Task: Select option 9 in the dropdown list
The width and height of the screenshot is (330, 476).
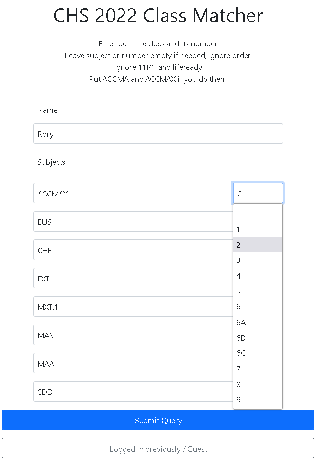Action: click(x=258, y=399)
